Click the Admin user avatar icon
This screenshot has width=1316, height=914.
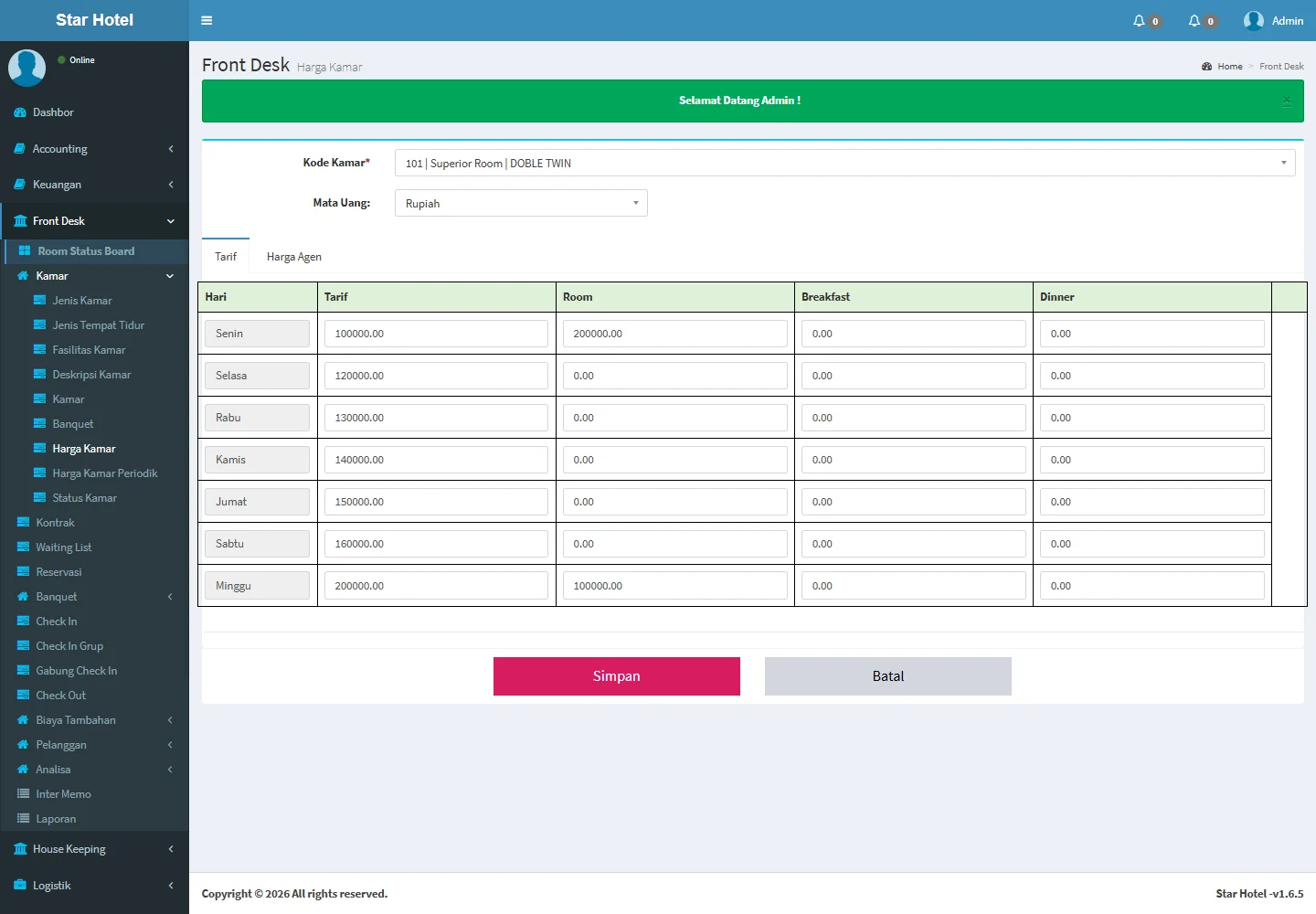1253,21
